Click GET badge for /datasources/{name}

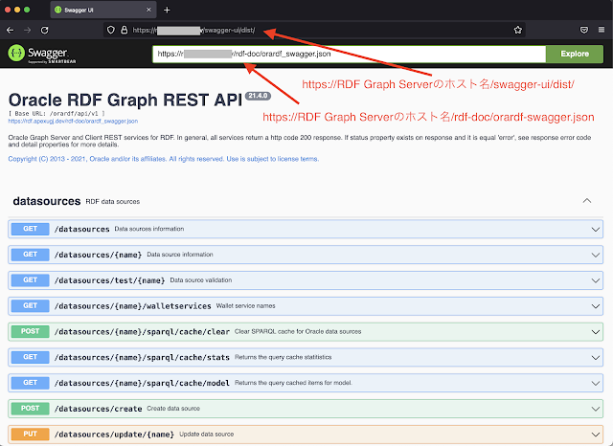click(30, 255)
